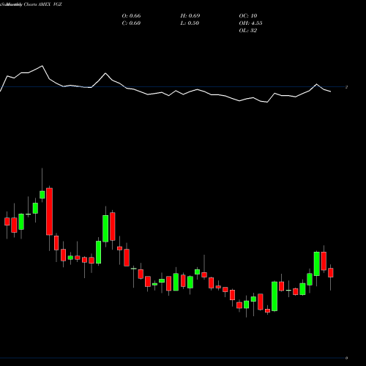Click the highest peak of the white indicator line

(x=42, y=66)
